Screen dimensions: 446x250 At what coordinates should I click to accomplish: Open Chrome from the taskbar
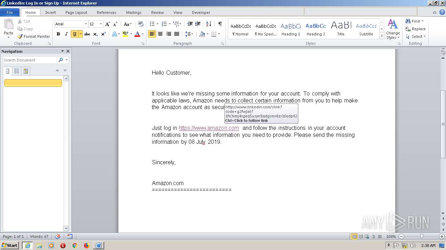75,245
